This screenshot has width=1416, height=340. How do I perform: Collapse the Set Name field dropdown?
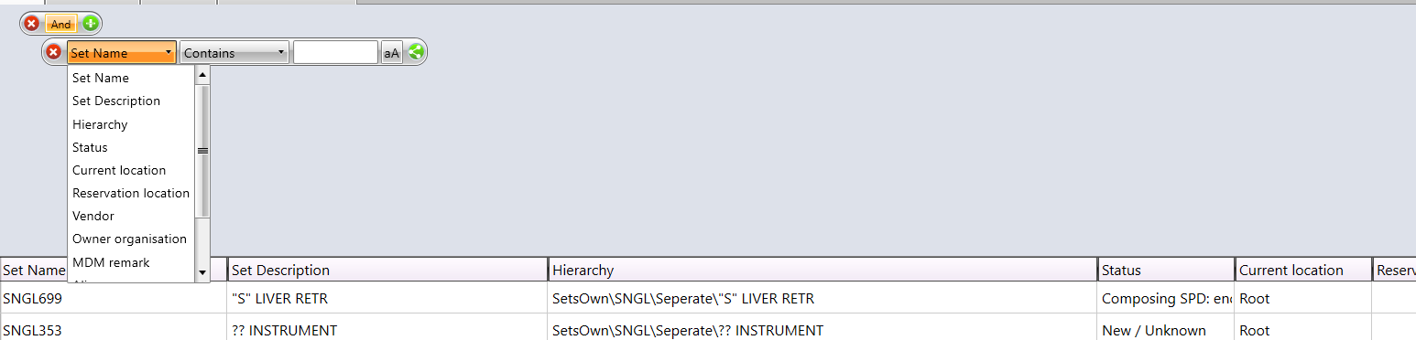point(121,53)
